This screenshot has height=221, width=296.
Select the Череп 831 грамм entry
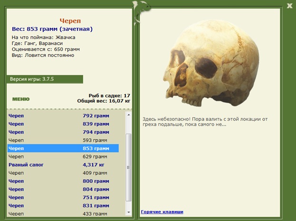63,205
